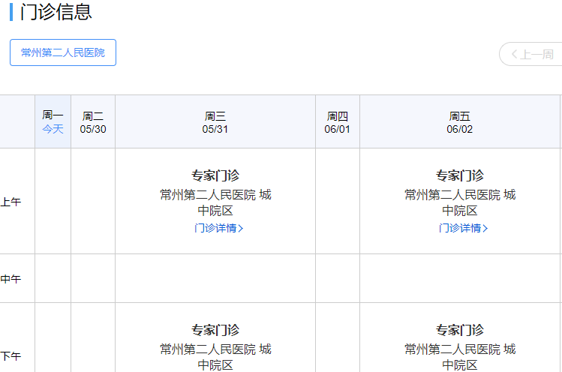
Task: Select the 周四 06/01 column header
Action: pos(337,121)
